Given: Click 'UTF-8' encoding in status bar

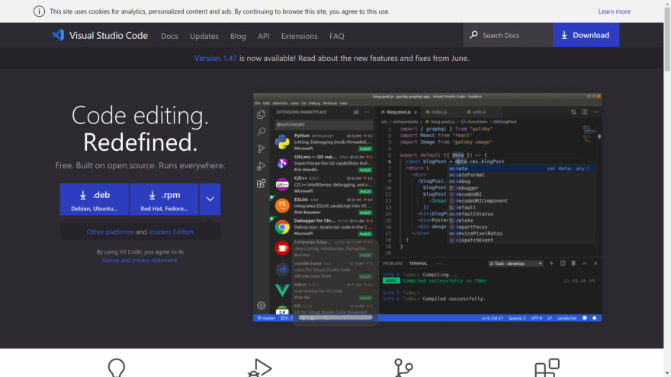Looking at the screenshot, I should pyautogui.click(x=537, y=318).
